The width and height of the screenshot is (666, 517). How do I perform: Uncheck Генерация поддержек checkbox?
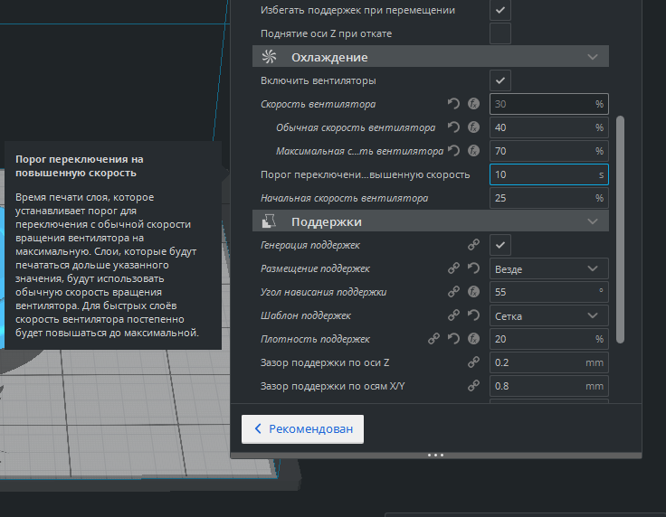(x=499, y=245)
